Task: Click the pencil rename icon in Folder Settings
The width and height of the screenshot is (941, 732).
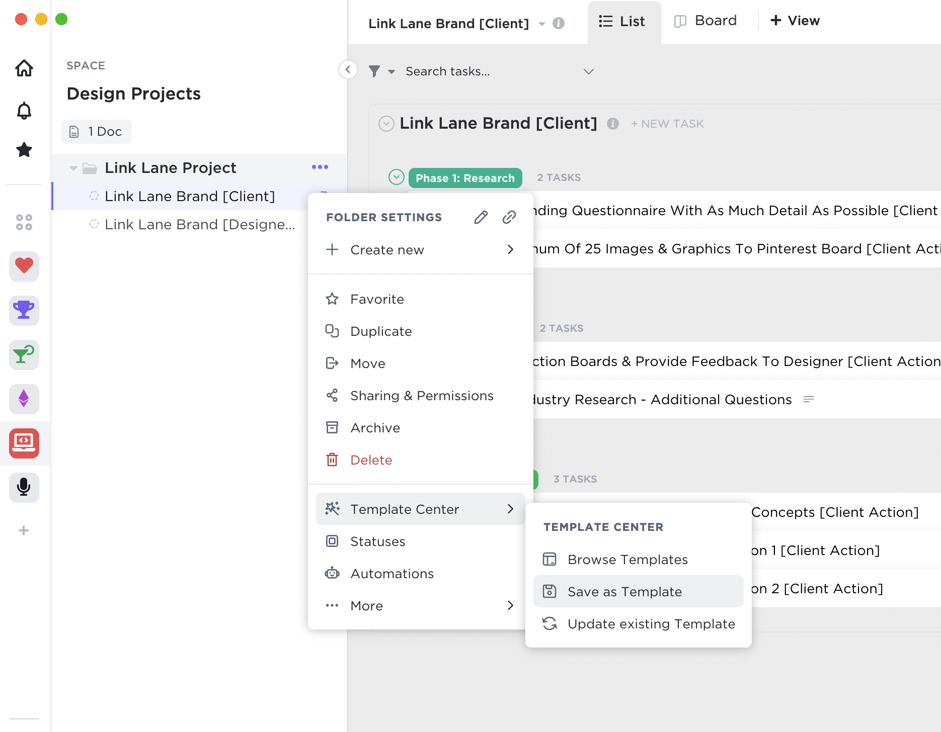Action: [481, 217]
